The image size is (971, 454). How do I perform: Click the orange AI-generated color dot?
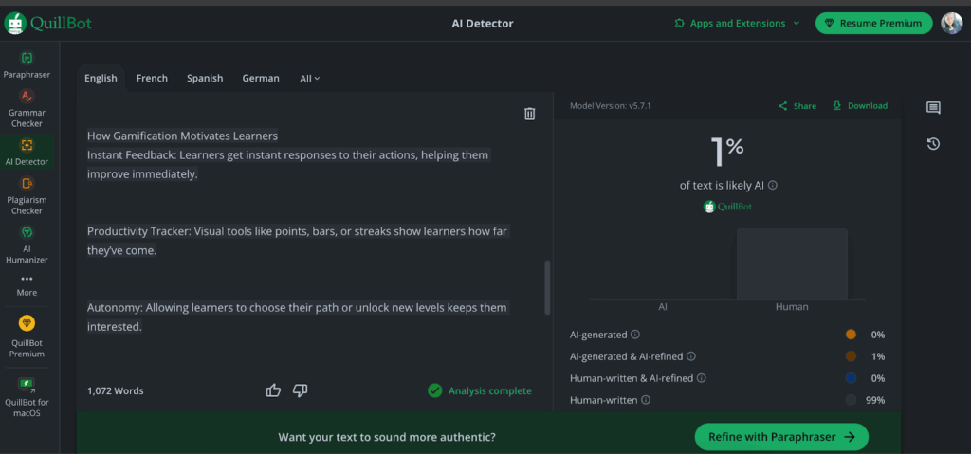(851, 335)
